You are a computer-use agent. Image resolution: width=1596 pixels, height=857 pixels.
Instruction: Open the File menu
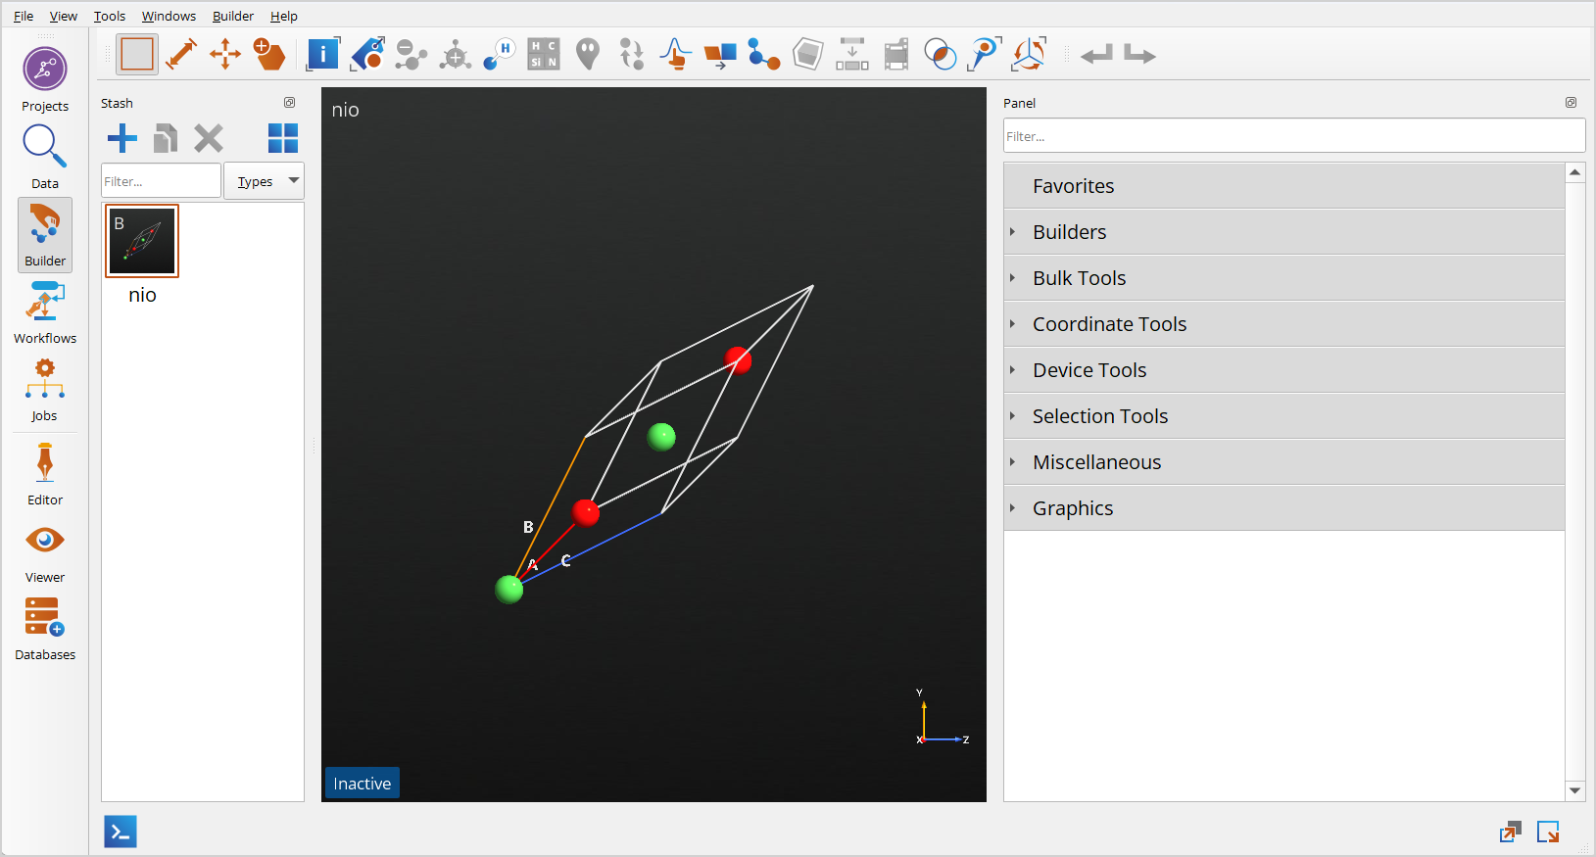tap(24, 16)
